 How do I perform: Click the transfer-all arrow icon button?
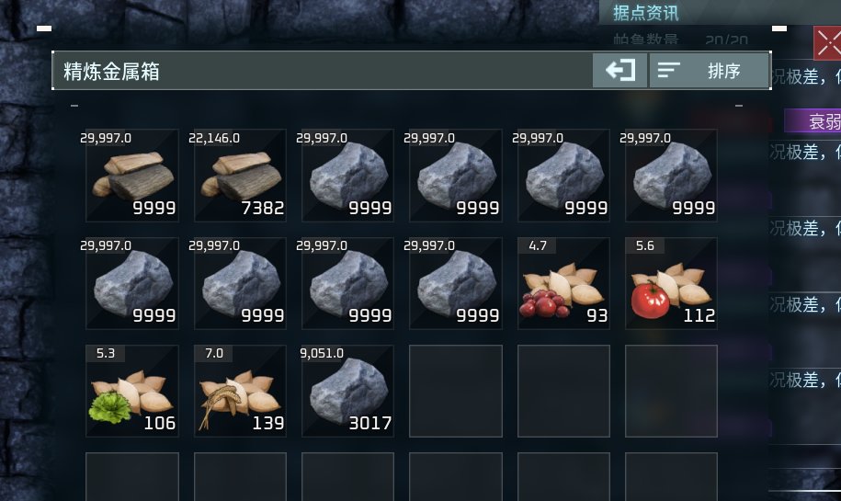coord(619,70)
